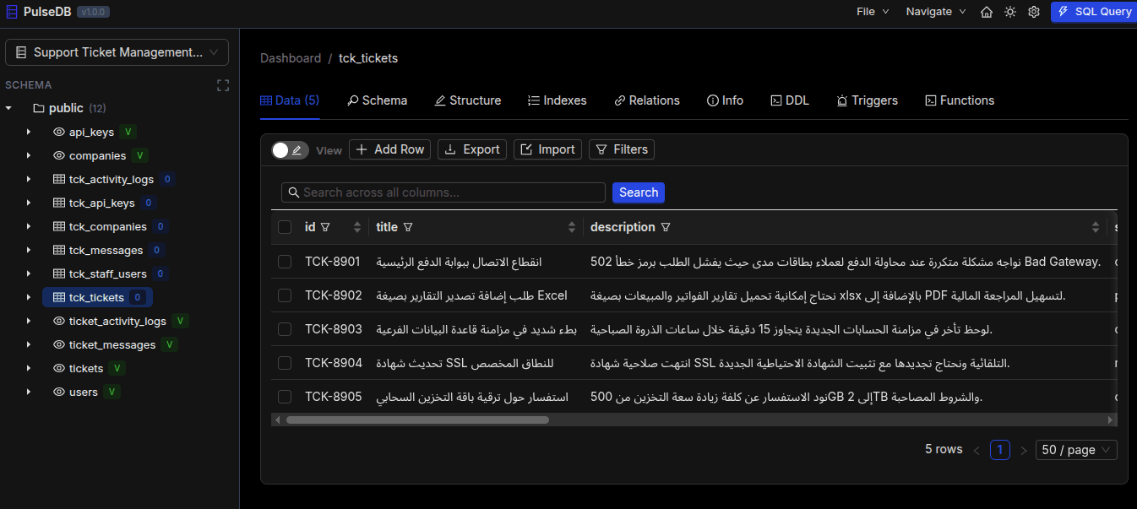Select the checkbox for TCK-8904
The image size is (1137, 509).
point(285,363)
